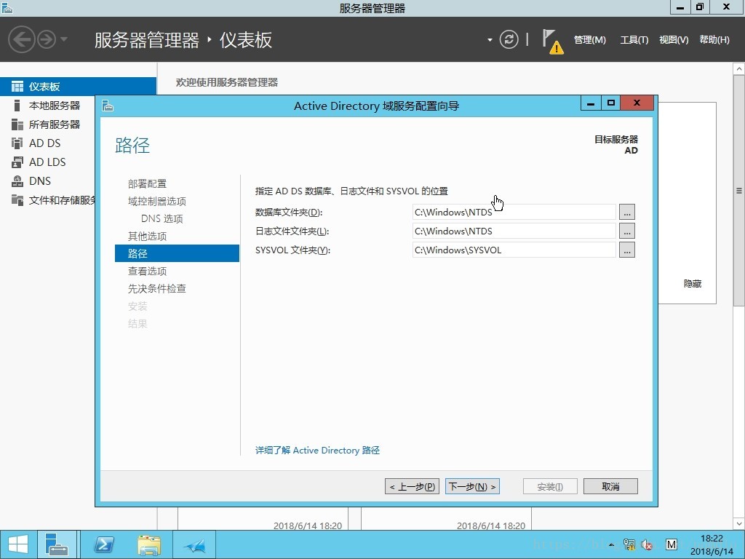This screenshot has width=745, height=559.
Task: Click the AD DS role icon
Action: tap(17, 143)
